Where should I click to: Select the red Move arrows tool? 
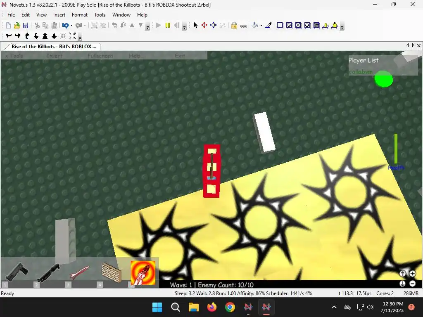pyautogui.click(x=204, y=25)
